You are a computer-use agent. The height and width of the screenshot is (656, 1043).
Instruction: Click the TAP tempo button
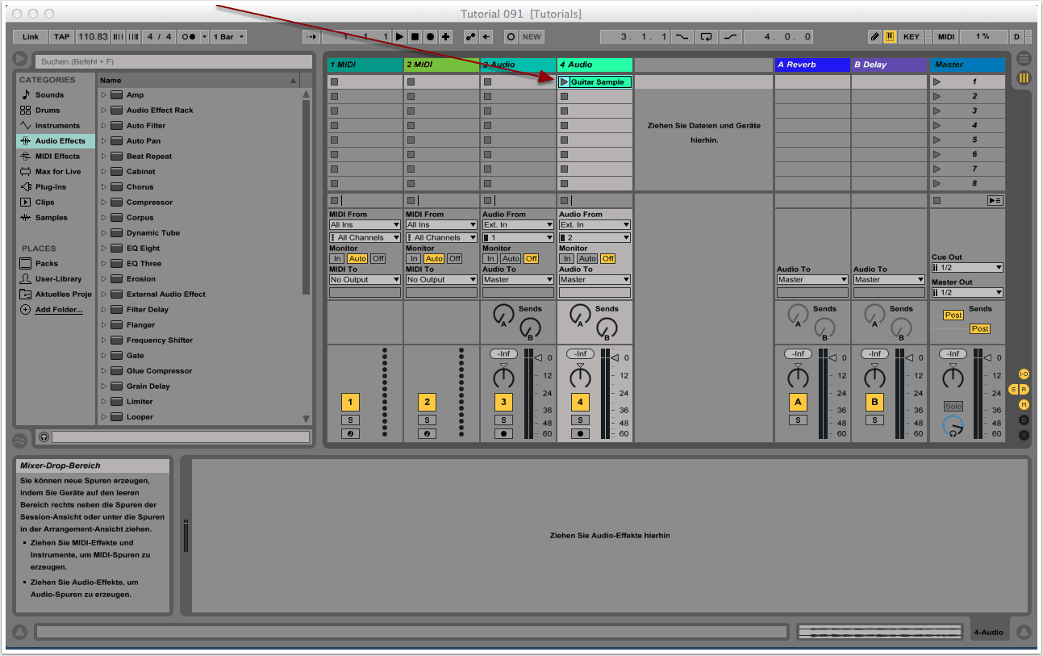coord(61,36)
